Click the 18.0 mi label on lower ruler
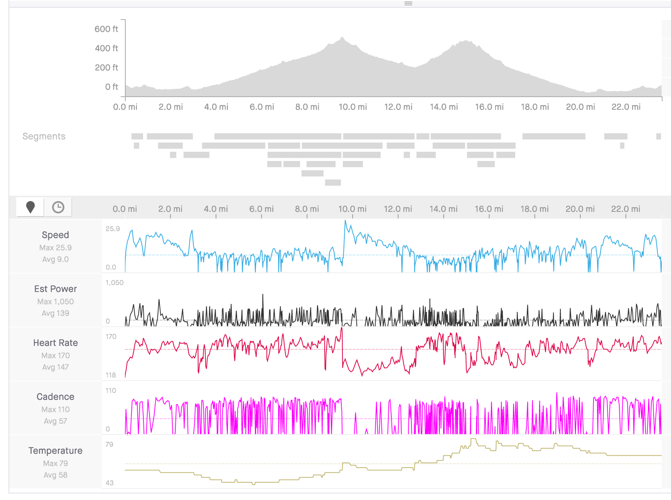 click(x=534, y=209)
